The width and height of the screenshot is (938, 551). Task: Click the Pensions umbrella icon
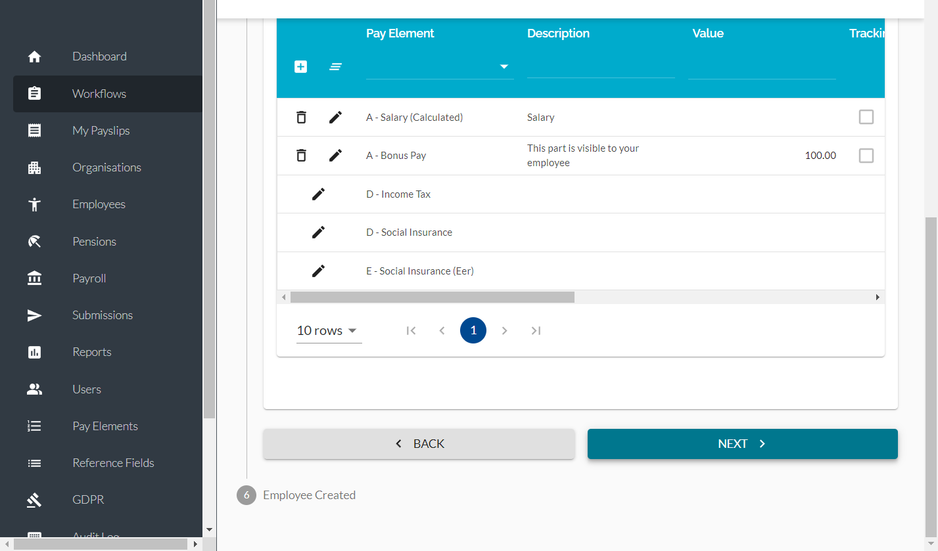(x=35, y=241)
